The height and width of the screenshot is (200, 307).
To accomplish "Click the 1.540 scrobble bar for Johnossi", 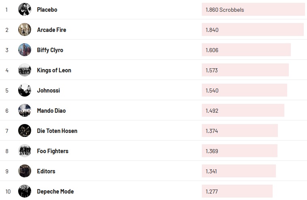I will pyautogui.click(x=244, y=91).
